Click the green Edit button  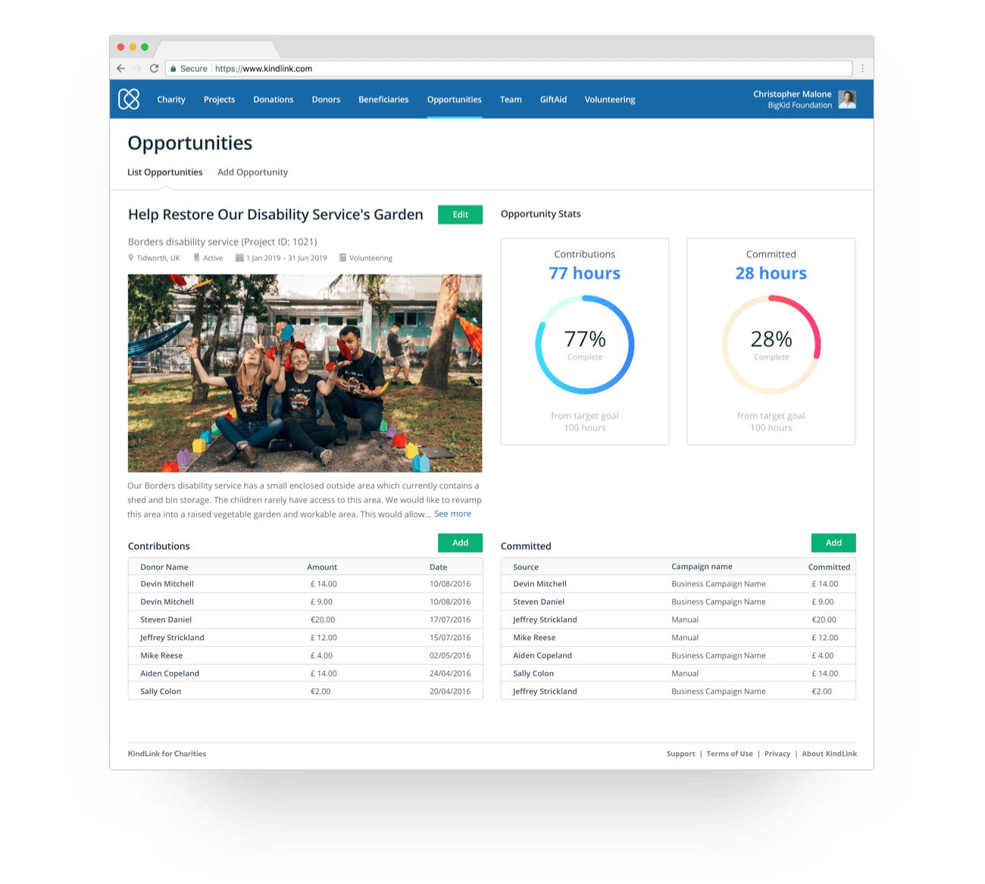pyautogui.click(x=460, y=214)
